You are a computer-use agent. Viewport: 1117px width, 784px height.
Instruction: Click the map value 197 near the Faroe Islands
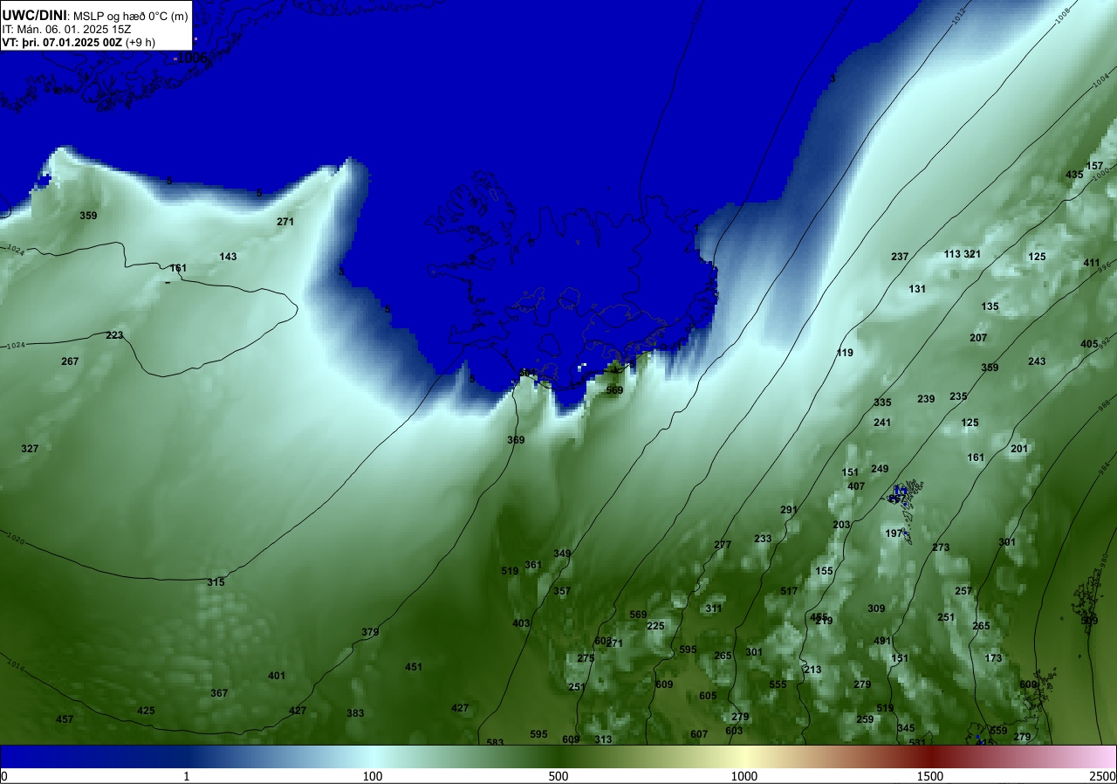click(894, 533)
